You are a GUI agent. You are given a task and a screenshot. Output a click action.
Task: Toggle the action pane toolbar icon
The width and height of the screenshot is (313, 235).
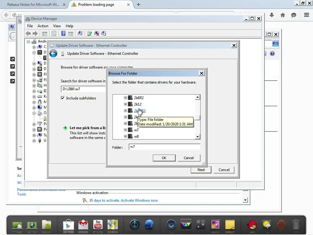tap(71, 34)
